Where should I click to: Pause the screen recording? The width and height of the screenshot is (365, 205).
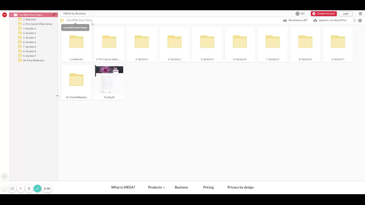click(29, 188)
